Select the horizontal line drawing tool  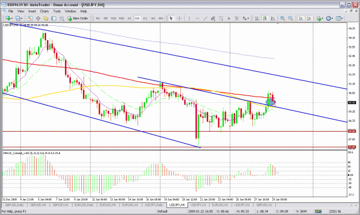pyautogui.click(x=197, y=18)
